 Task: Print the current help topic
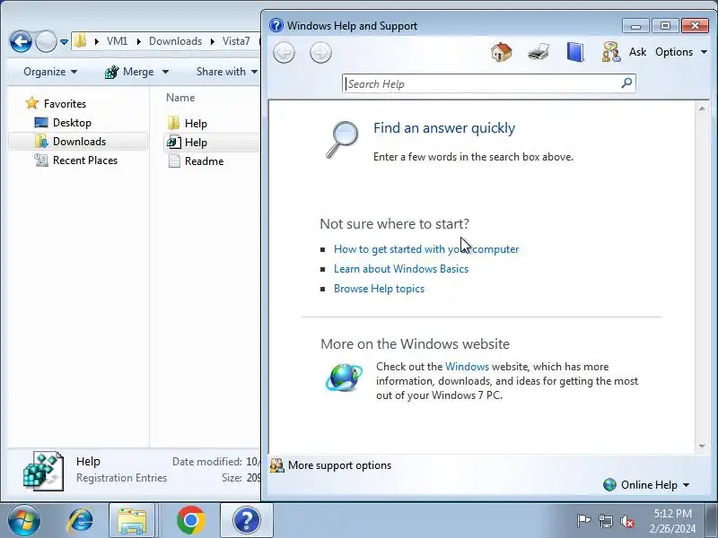click(x=538, y=52)
